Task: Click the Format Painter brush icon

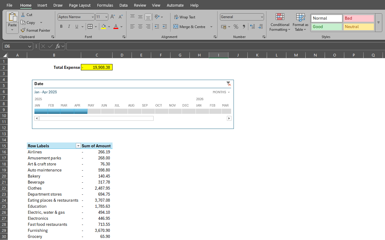Action: click(23, 30)
